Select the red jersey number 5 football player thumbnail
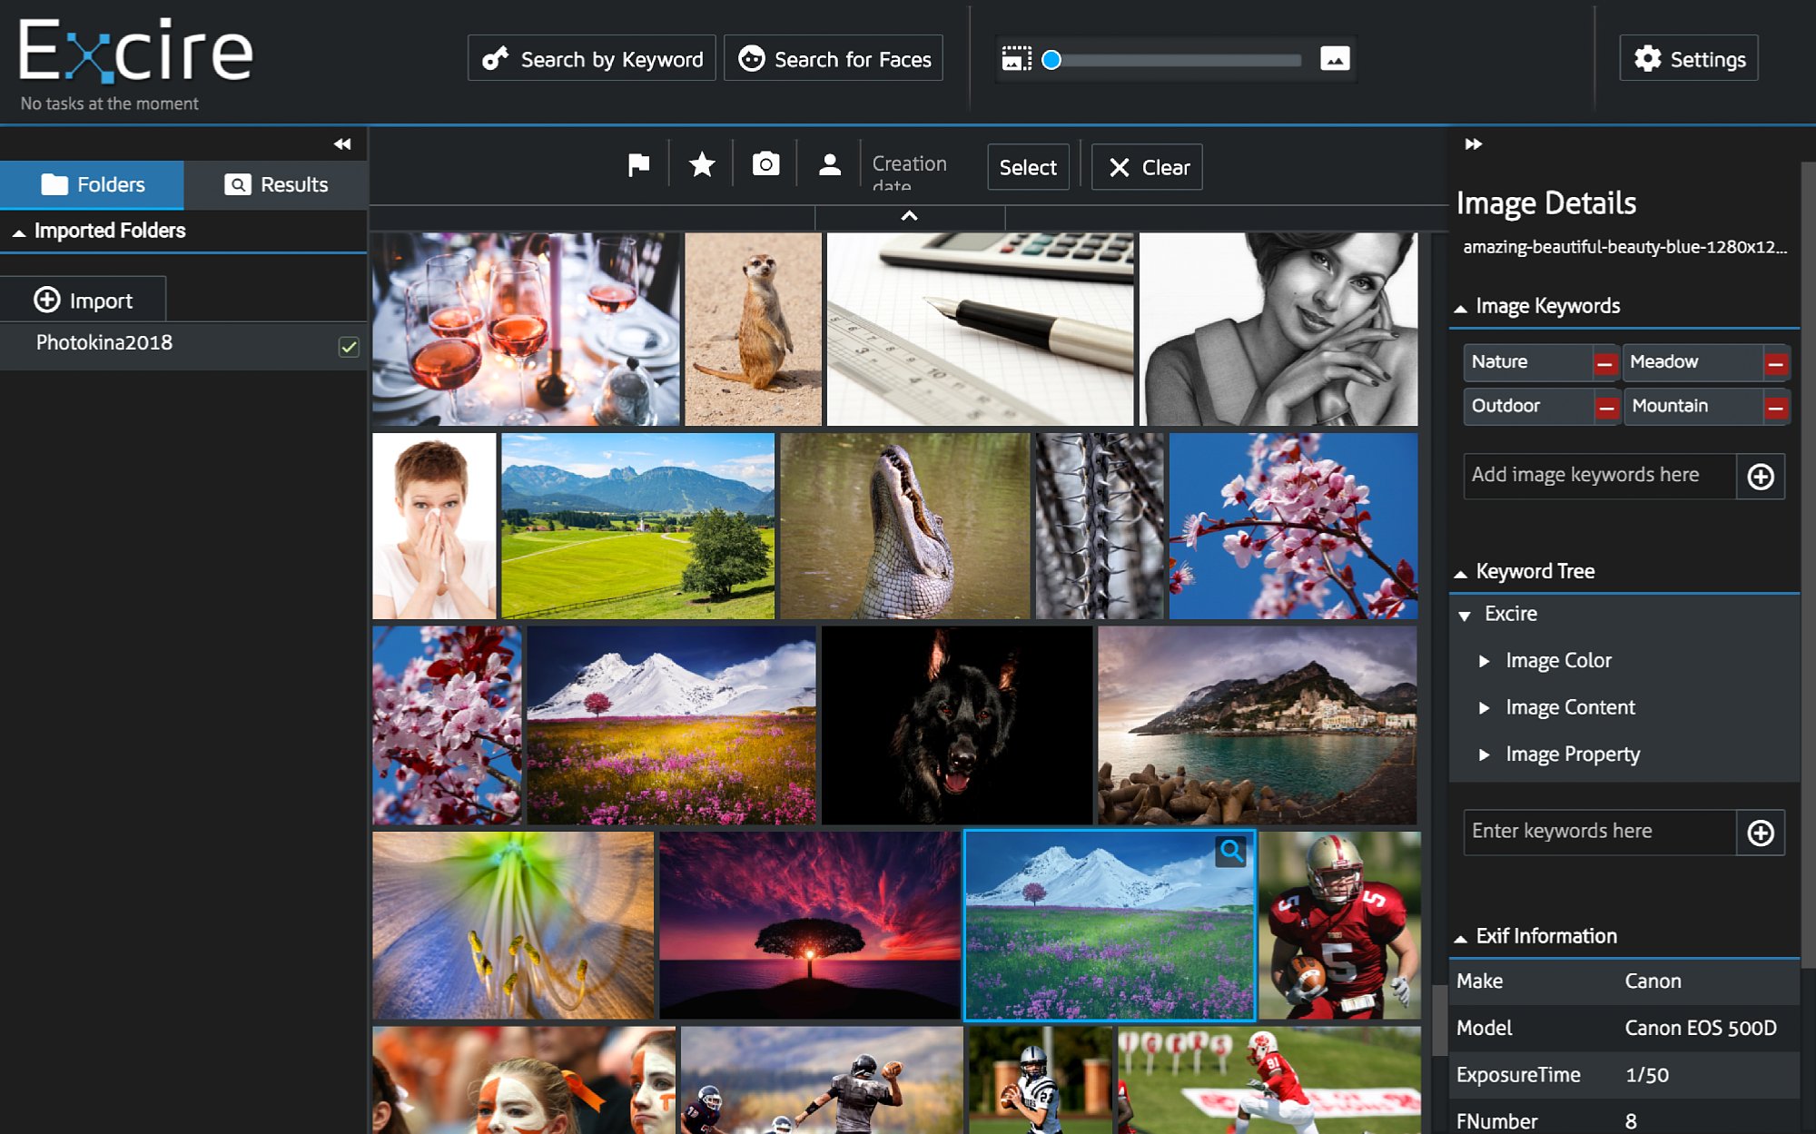Screen dimensions: 1816x1134 coord(1340,925)
